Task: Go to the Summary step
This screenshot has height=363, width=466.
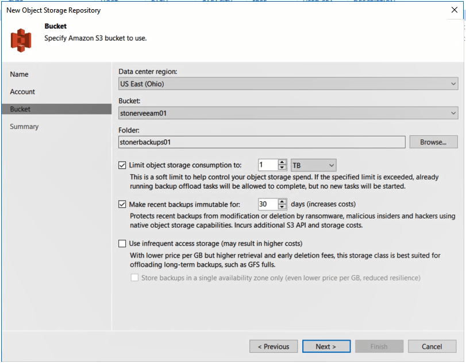Action: 24,126
